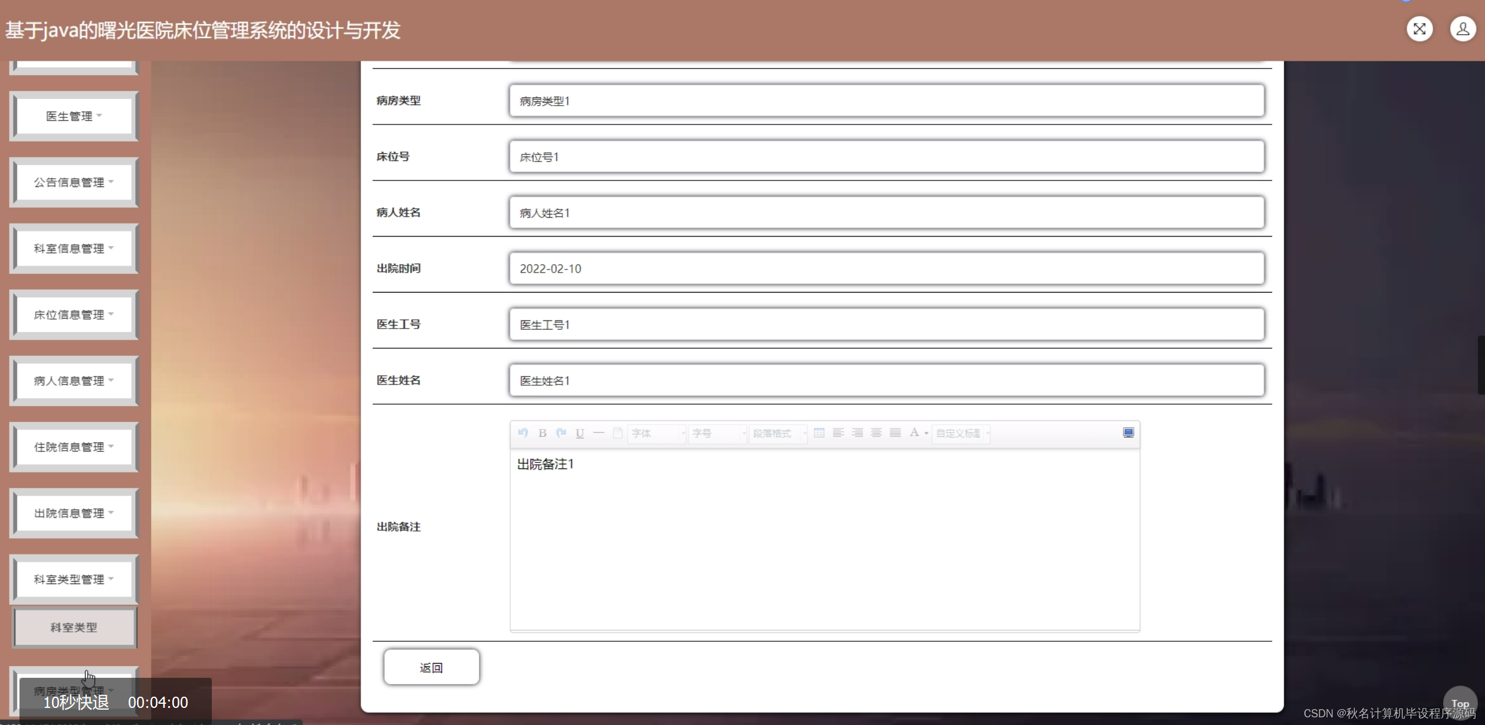The width and height of the screenshot is (1485, 725).
Task: Open the 床位信息管理 sidebar item
Action: click(x=73, y=314)
